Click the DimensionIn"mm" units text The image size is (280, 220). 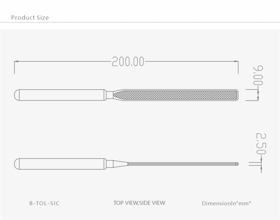point(227,203)
